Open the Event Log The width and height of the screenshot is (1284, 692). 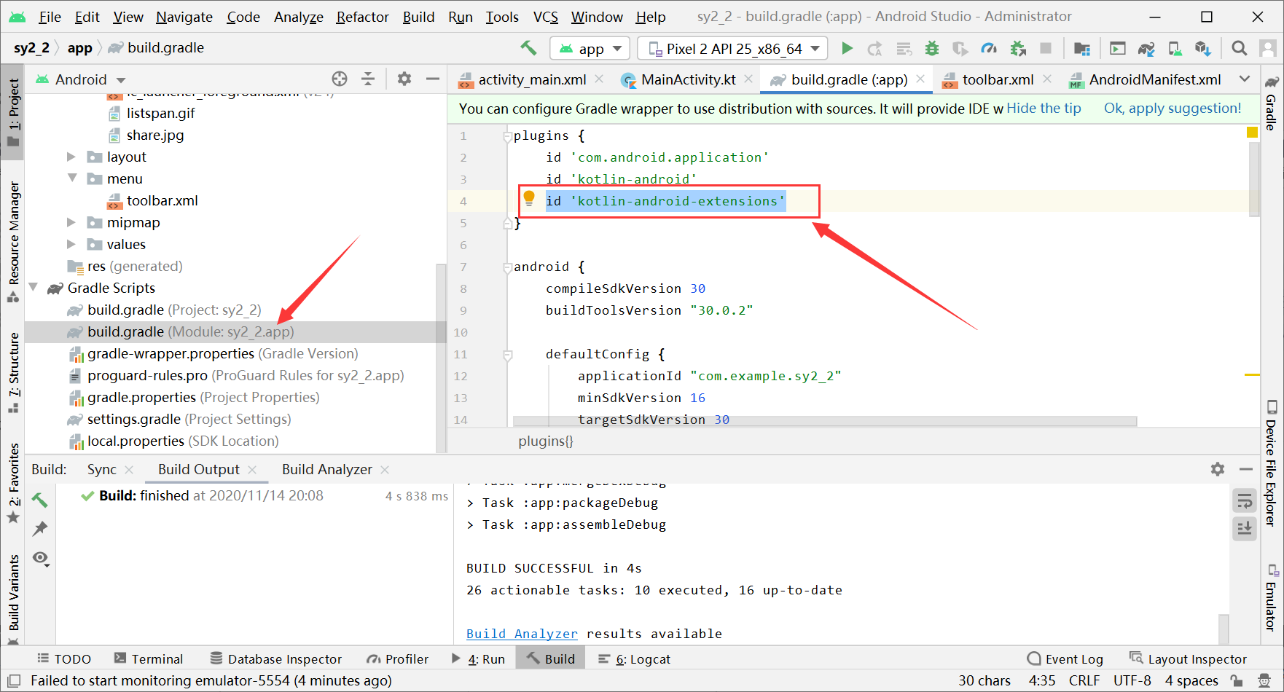coord(1065,659)
